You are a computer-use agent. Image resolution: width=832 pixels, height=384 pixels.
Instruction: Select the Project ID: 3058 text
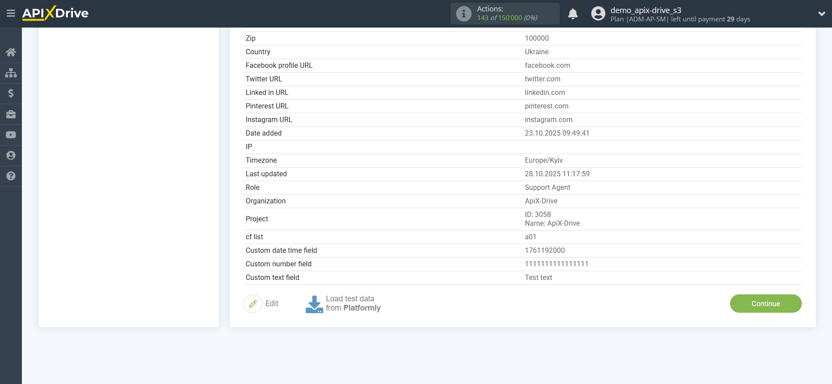tap(538, 215)
